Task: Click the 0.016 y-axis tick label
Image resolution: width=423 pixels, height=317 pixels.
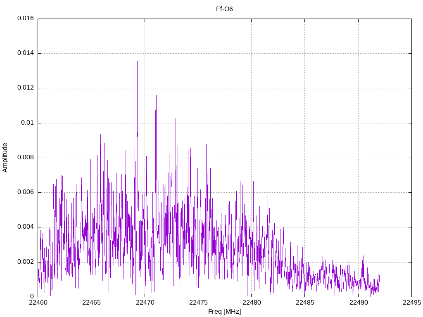Action: pos(26,18)
